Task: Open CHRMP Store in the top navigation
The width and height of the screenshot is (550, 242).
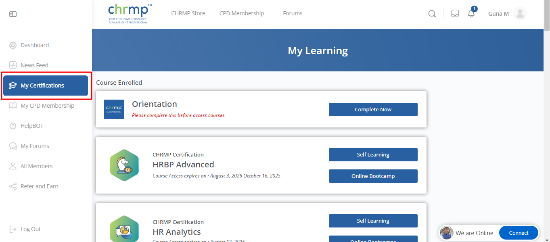Action: pyautogui.click(x=188, y=13)
